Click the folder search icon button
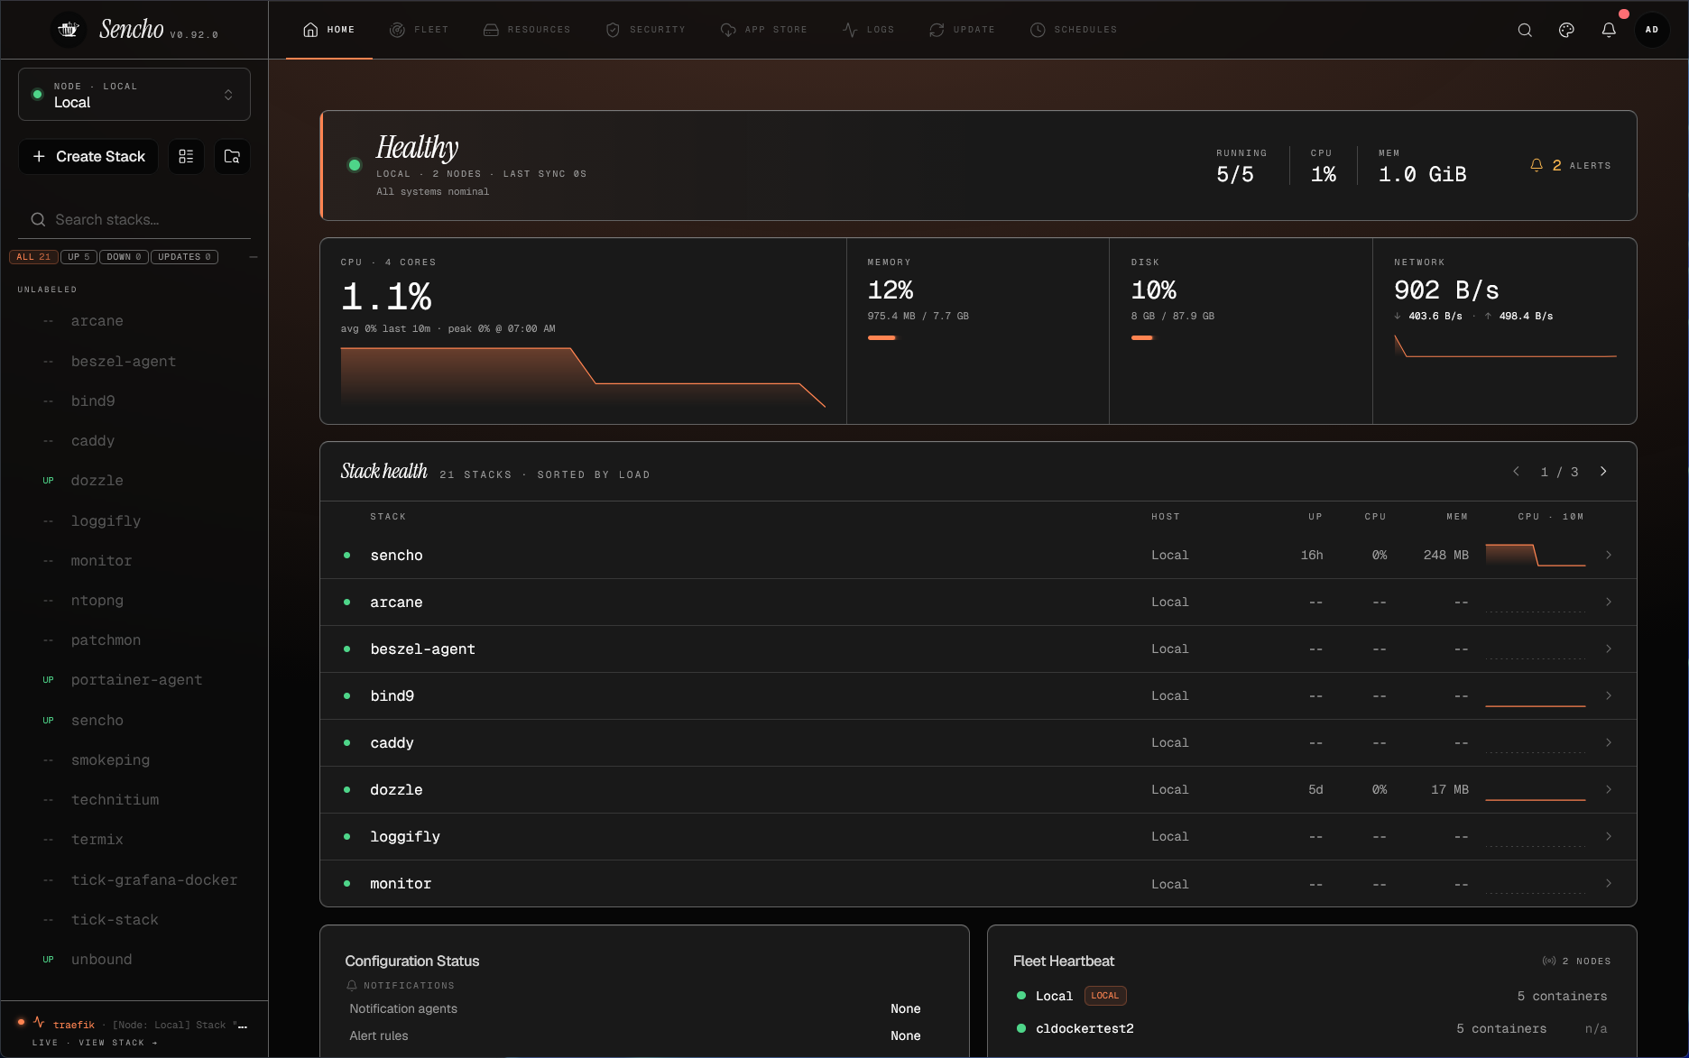Screen dimensions: 1689x1058 tap(232, 157)
